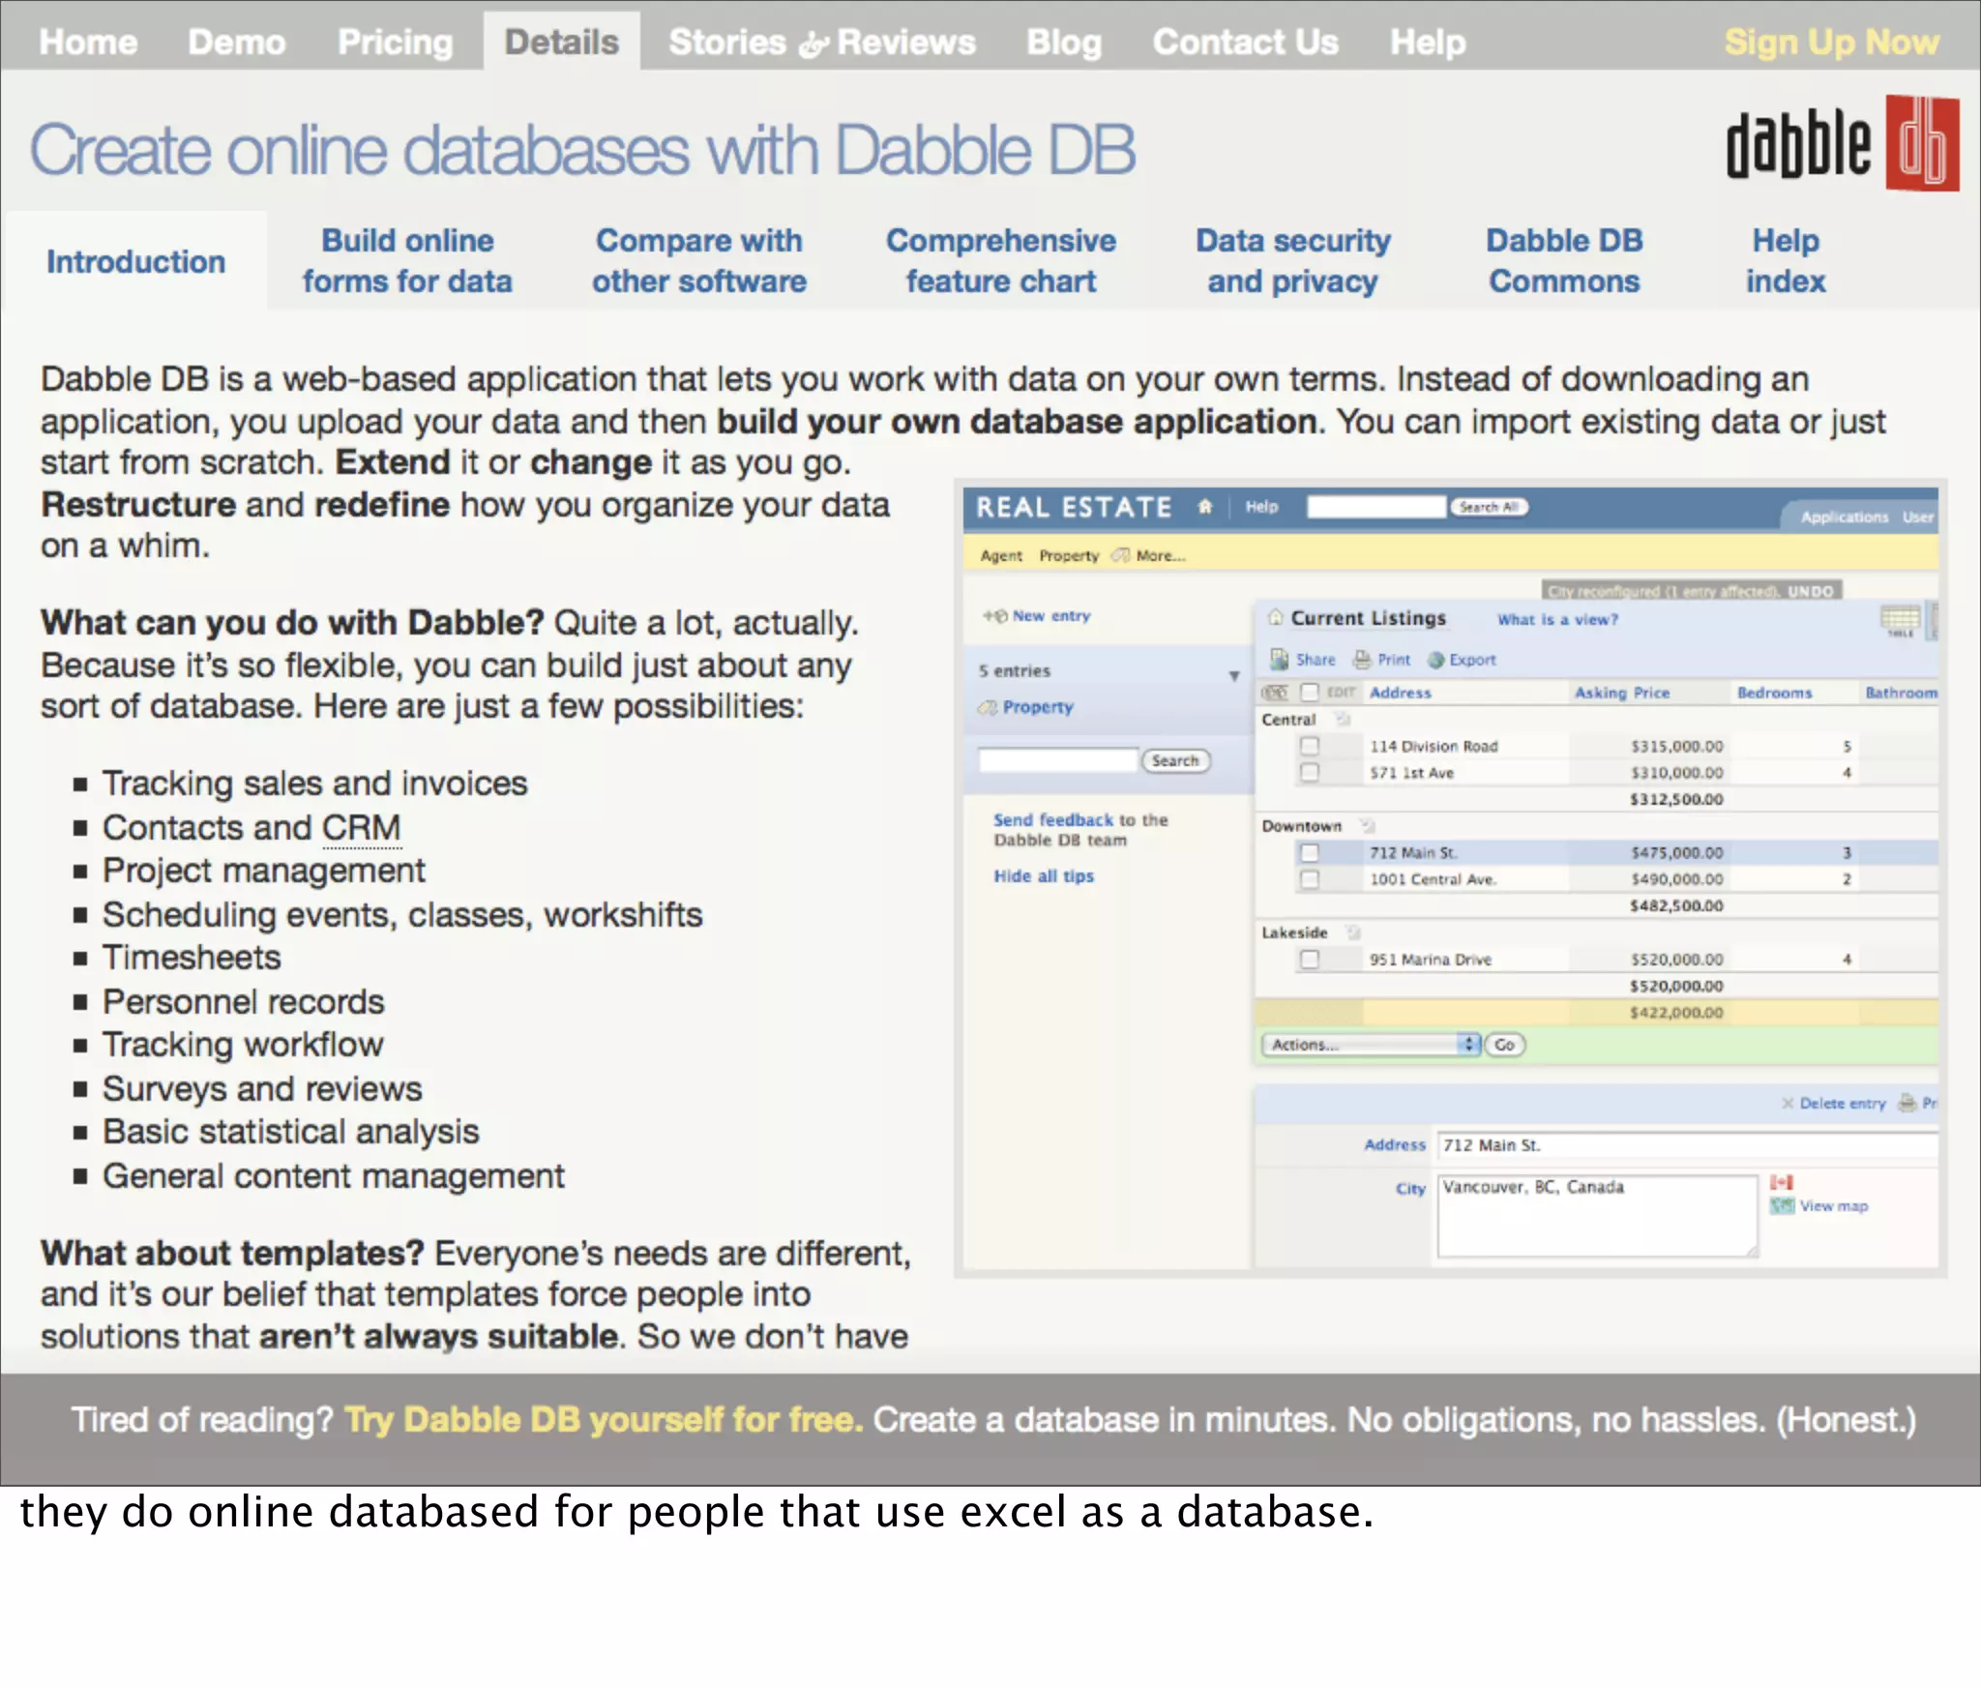Viewport: 1981px width, 1687px height.
Task: Click Try Dabble DB yourself for free
Action: (x=603, y=1420)
